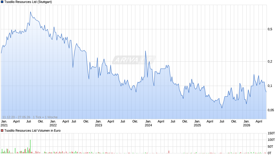
Task: Click the 'Jan. 2022' axis label
Action: click(53, 123)
